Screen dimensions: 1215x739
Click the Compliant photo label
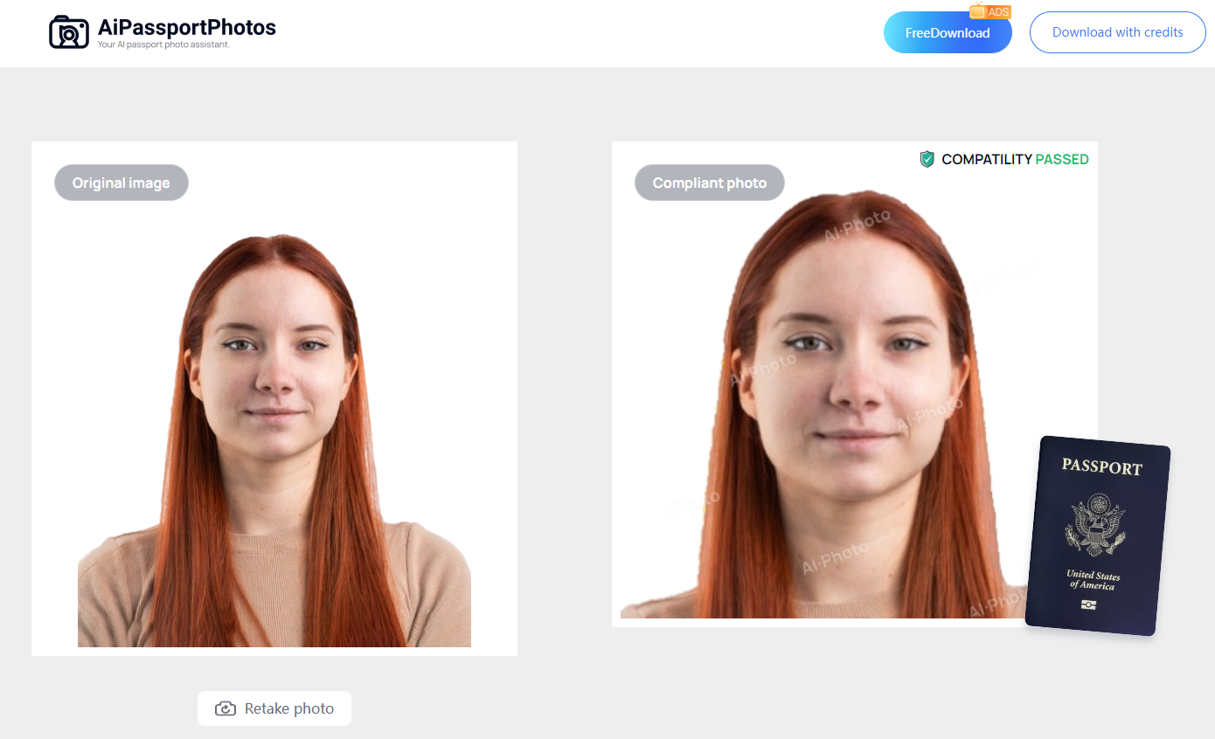pos(710,183)
